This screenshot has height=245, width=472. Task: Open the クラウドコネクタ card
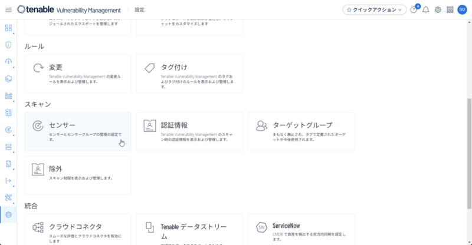click(x=78, y=229)
